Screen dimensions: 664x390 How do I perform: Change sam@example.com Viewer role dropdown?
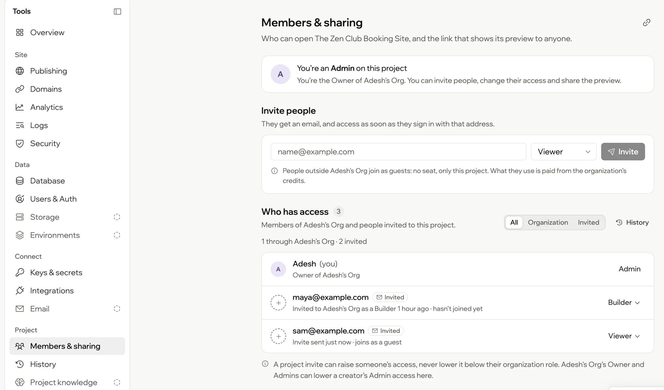click(624, 336)
